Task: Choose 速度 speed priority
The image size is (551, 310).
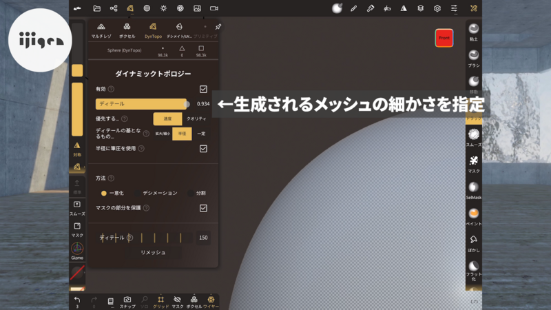Action: click(x=167, y=118)
